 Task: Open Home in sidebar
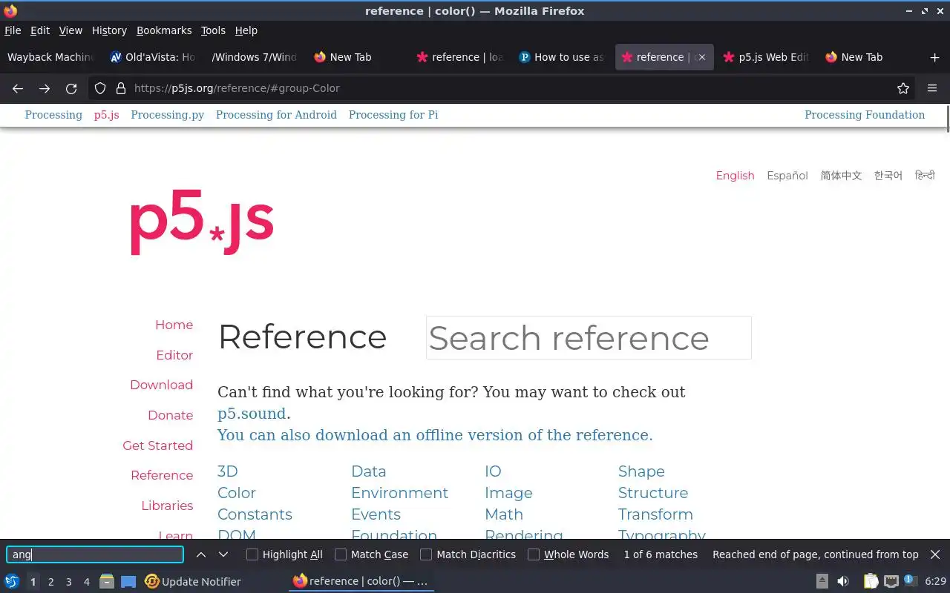coord(174,325)
